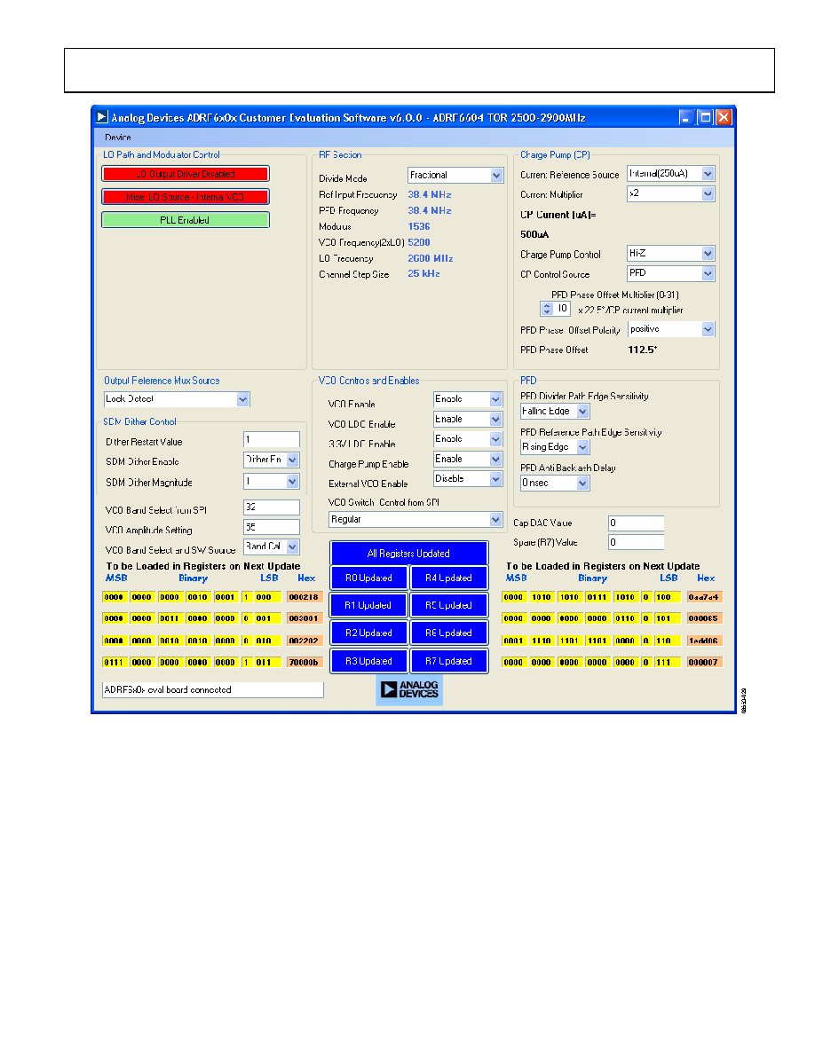815x1054 pixels.
Task: Open the VCO Enable dropdown
Action: 467,399
